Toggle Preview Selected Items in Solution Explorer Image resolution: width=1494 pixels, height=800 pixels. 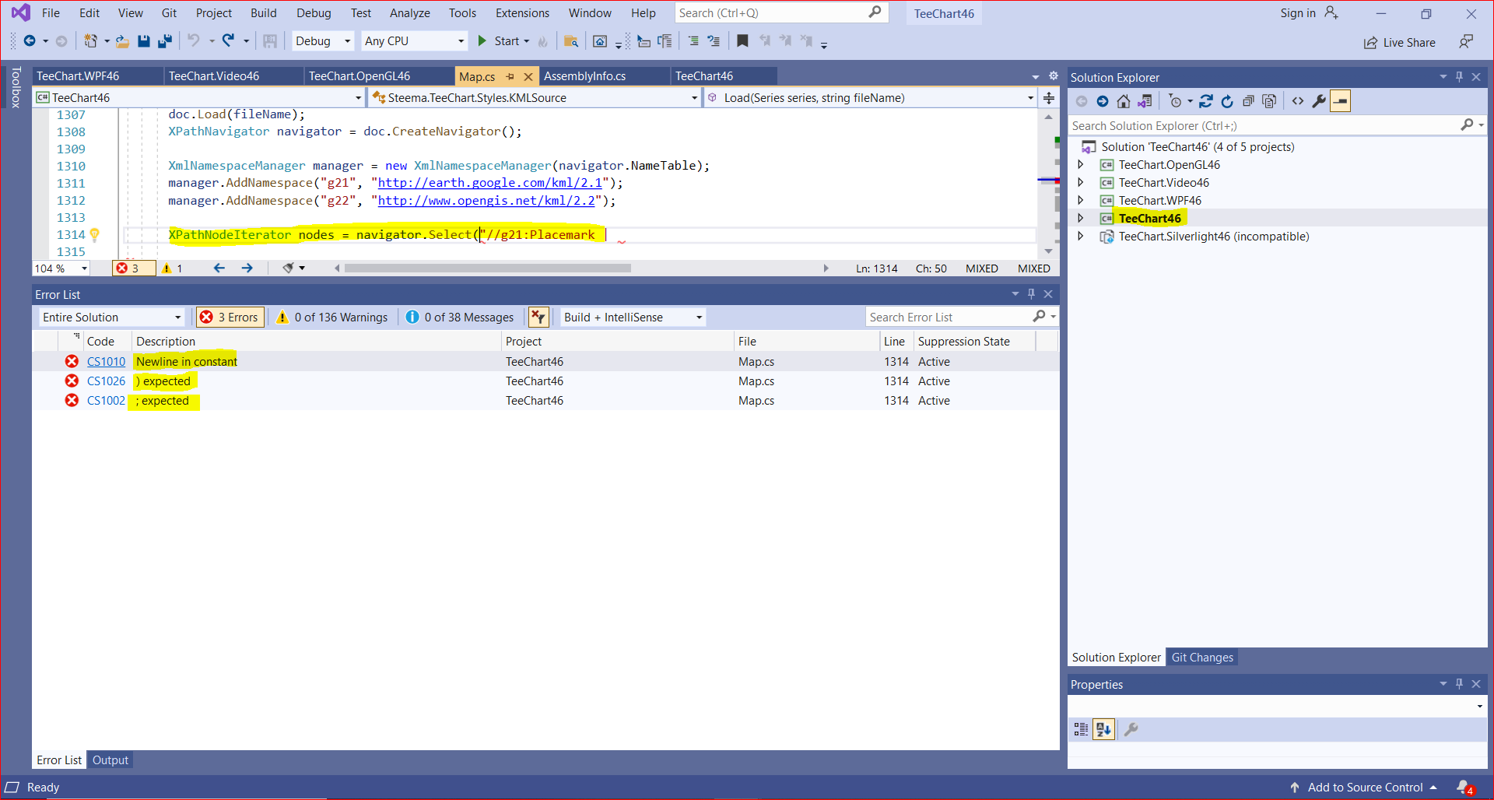click(1341, 101)
